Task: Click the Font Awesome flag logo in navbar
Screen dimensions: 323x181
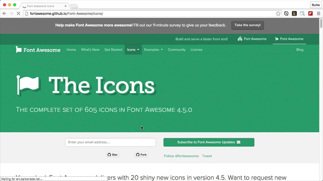Action: pos(38,50)
